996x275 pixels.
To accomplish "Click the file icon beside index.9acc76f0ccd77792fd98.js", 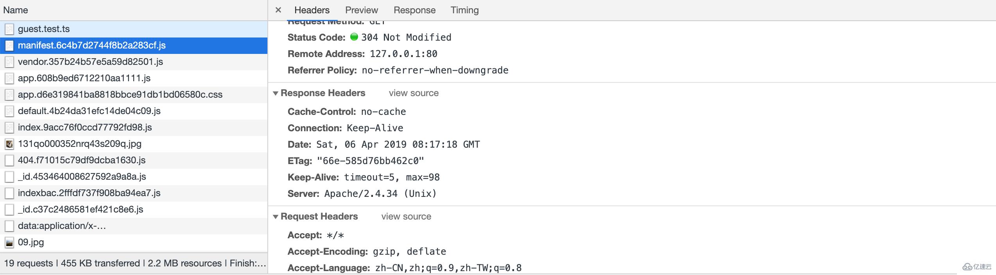I will 9,127.
